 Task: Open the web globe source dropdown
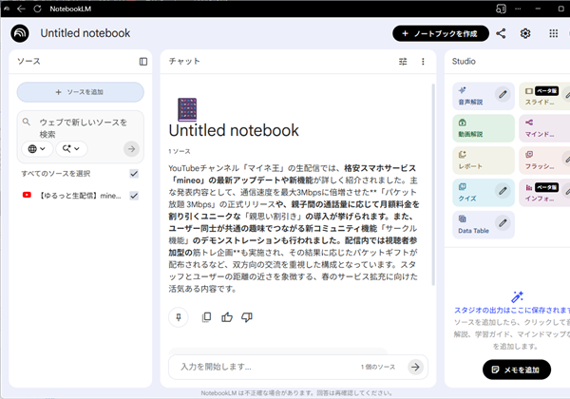[36, 148]
